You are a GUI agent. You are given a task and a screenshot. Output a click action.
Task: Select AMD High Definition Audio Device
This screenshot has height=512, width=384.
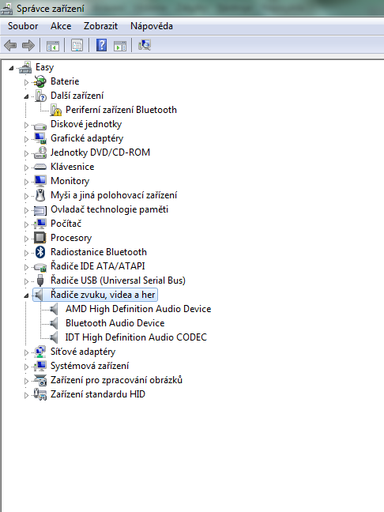pos(138,309)
